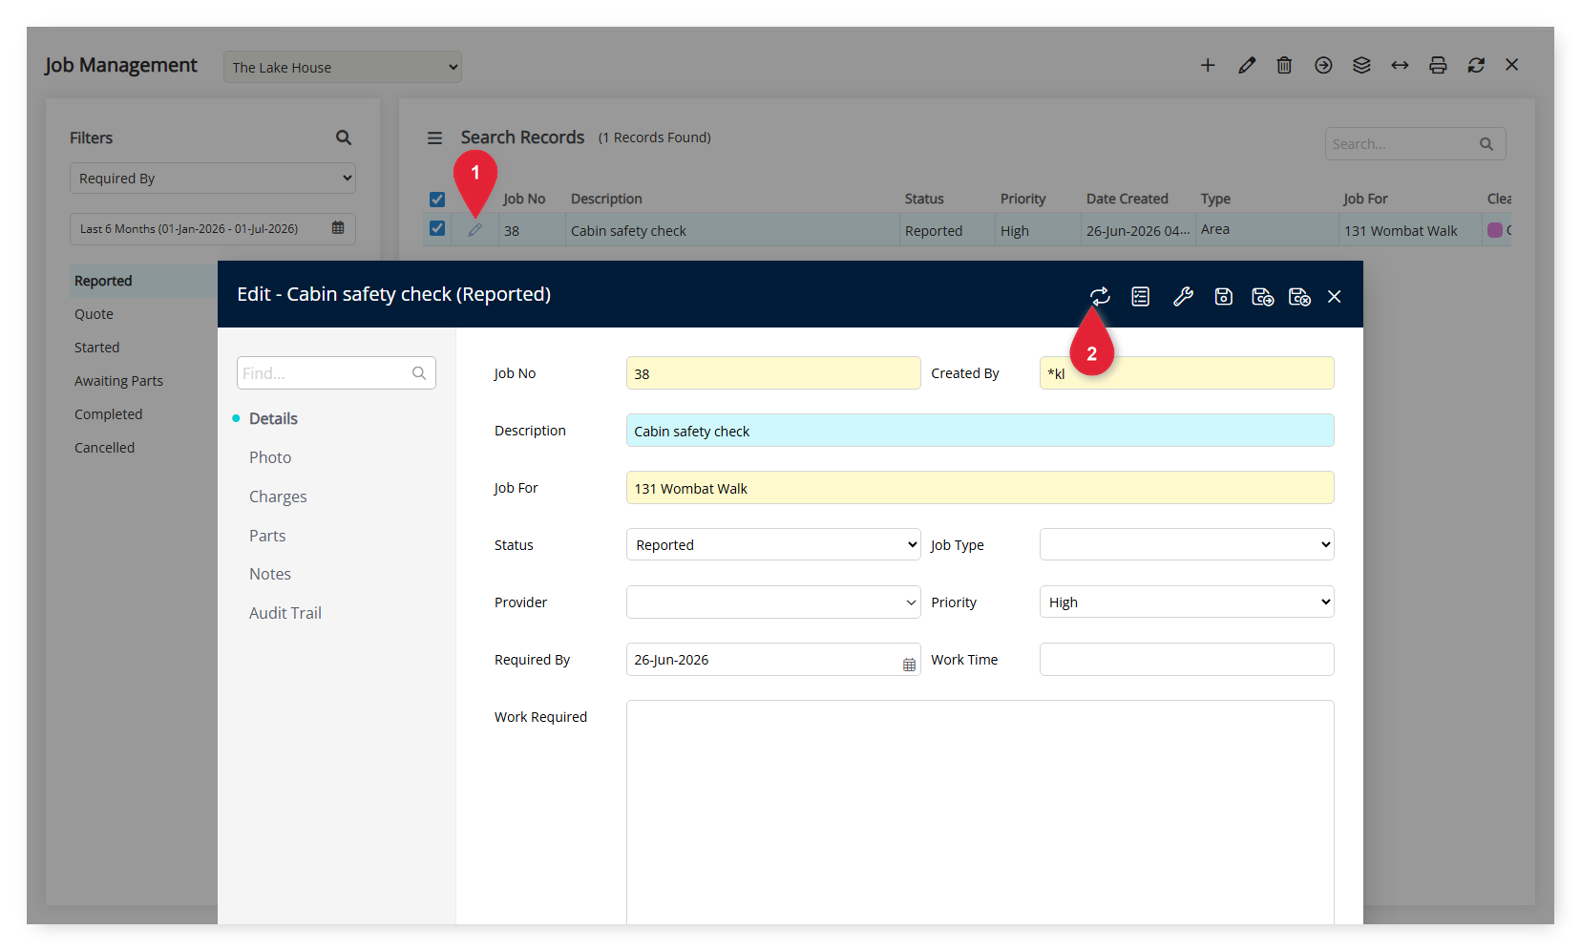Open the Charges section of the Edit dialog
The width and height of the screenshot is (1581, 951).
(278, 497)
